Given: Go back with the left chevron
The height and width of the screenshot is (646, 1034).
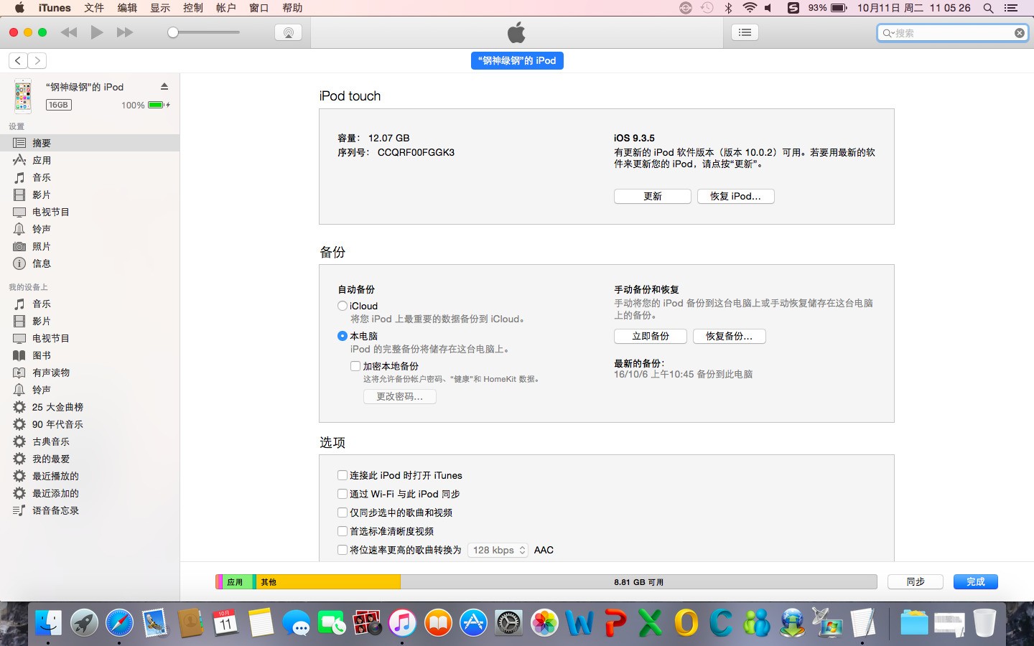Looking at the screenshot, I should [18, 61].
